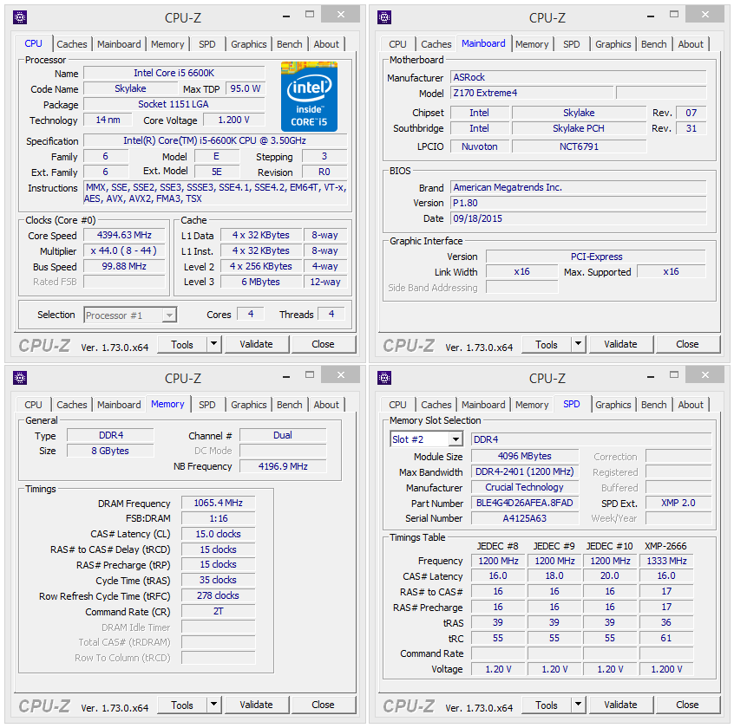Click the NB Frequency 4196.9 MHz value
Image resolution: width=734 pixels, height=728 pixels.
pyautogui.click(x=283, y=466)
